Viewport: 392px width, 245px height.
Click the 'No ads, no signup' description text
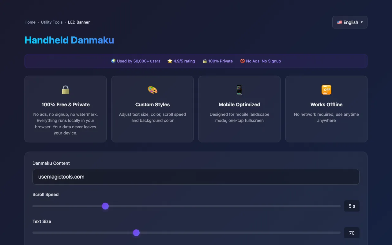click(66, 124)
